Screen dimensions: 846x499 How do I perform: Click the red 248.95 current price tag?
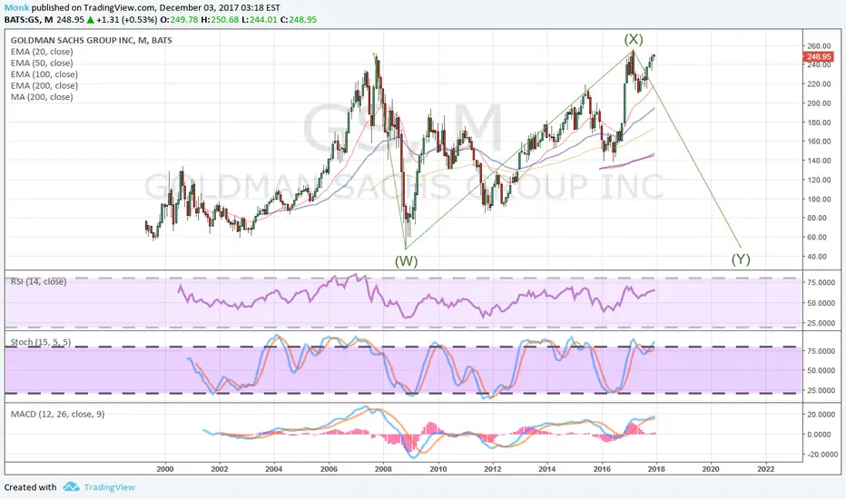(818, 56)
